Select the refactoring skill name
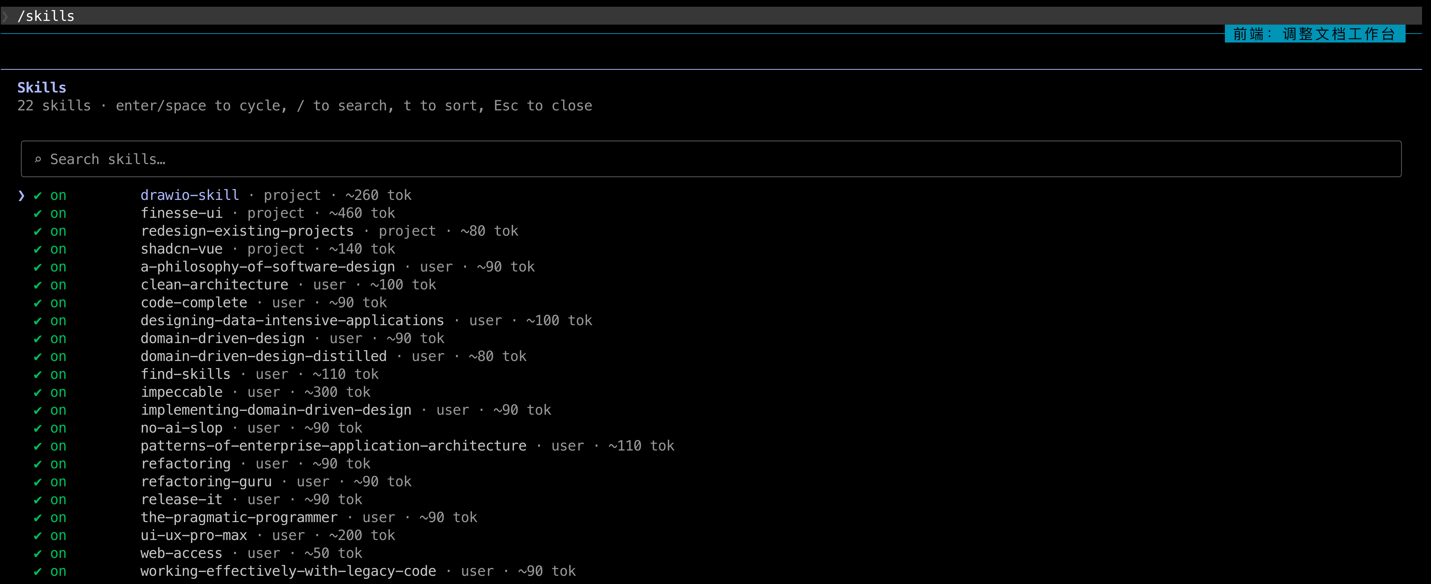The height and width of the screenshot is (584, 1431). click(x=186, y=464)
